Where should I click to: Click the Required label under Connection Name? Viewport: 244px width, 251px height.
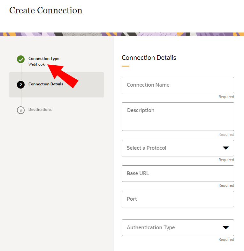pyautogui.click(x=226, y=97)
